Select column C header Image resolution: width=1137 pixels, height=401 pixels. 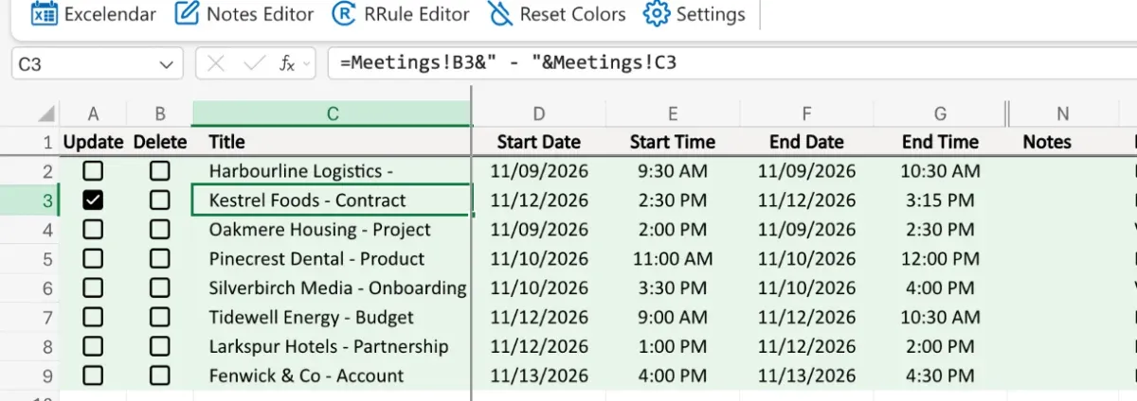coord(332,114)
